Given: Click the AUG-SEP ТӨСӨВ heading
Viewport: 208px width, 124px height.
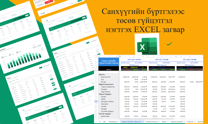Looking at the screenshot, I should pos(134,60).
